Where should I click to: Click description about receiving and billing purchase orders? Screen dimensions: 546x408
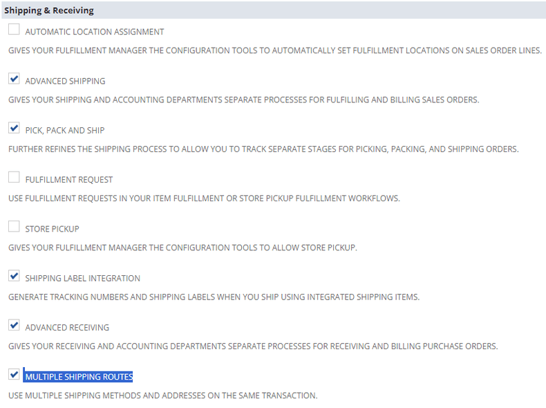[x=253, y=346]
